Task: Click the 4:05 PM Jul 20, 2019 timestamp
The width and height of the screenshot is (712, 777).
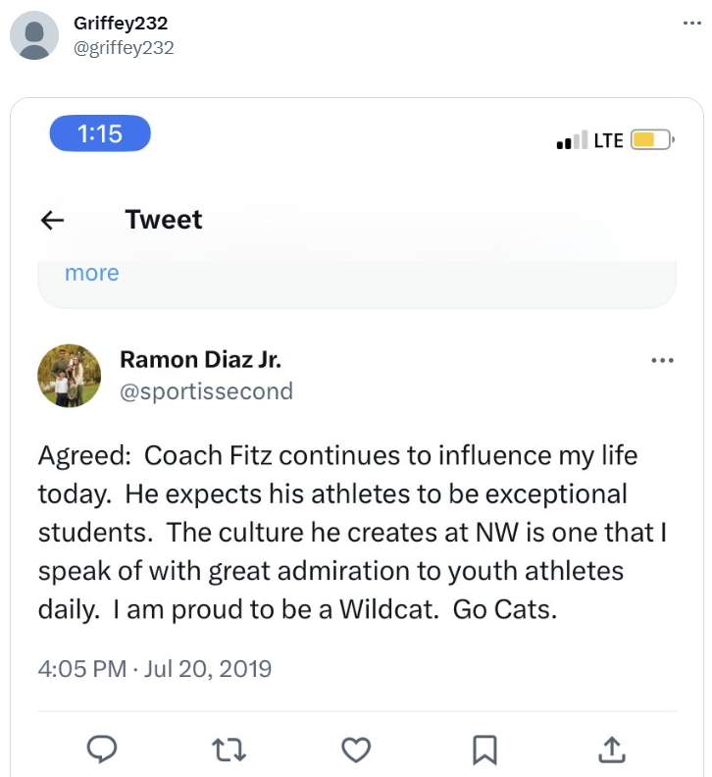Action: (155, 669)
